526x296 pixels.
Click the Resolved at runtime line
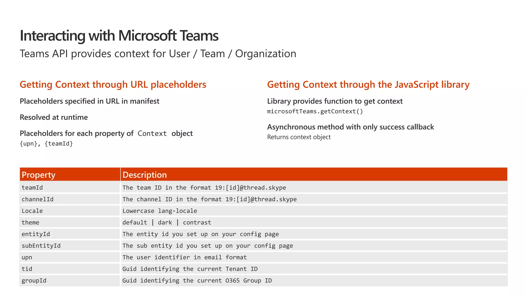(x=54, y=117)
